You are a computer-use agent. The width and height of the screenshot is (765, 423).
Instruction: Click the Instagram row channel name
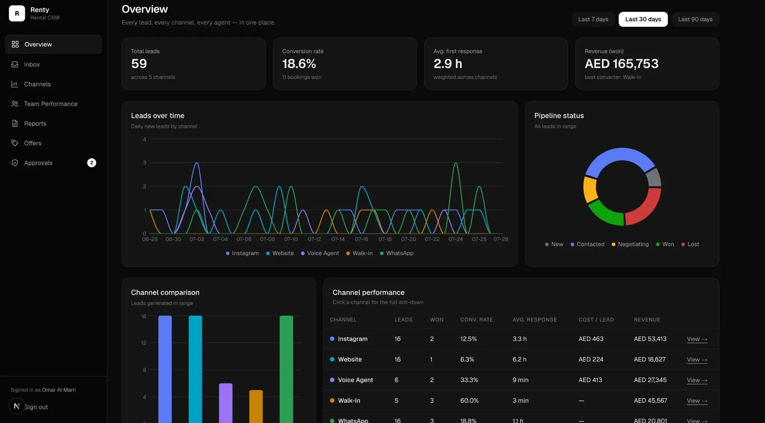pos(352,339)
